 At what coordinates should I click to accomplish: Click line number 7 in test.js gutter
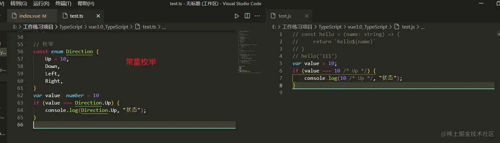pos(281,78)
